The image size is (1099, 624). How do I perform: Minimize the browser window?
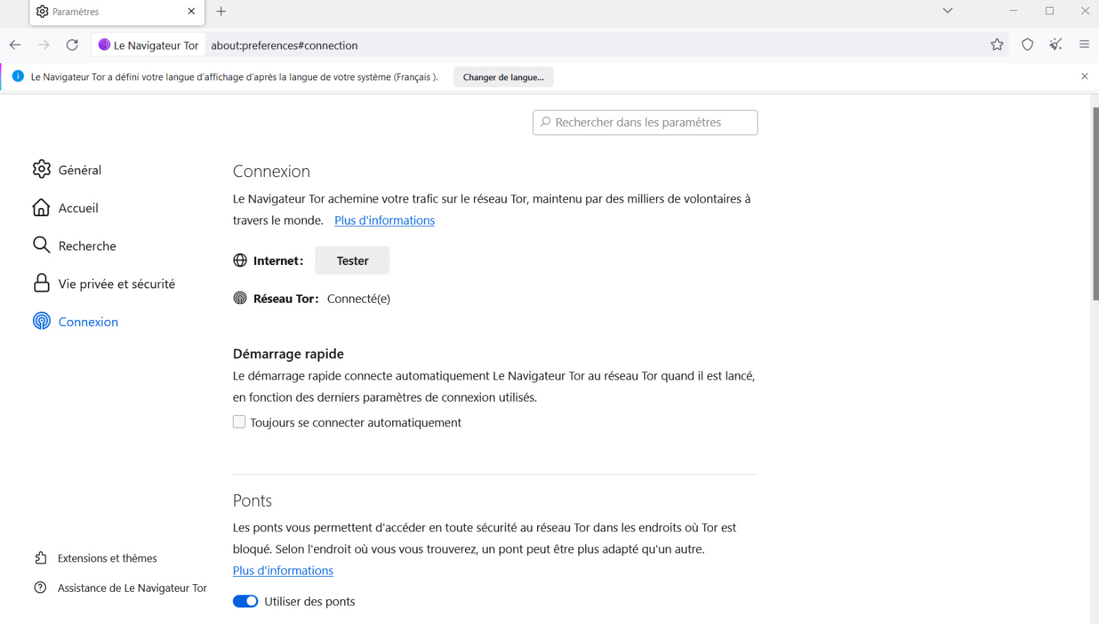click(1013, 11)
